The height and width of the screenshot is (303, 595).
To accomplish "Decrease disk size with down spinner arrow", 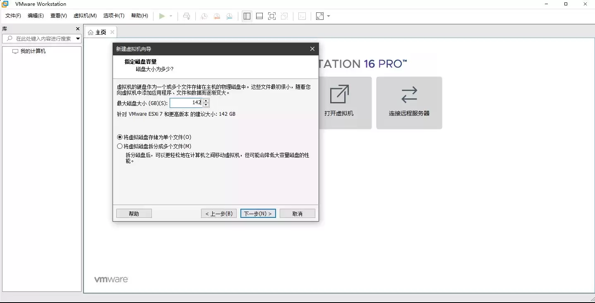I will point(206,105).
